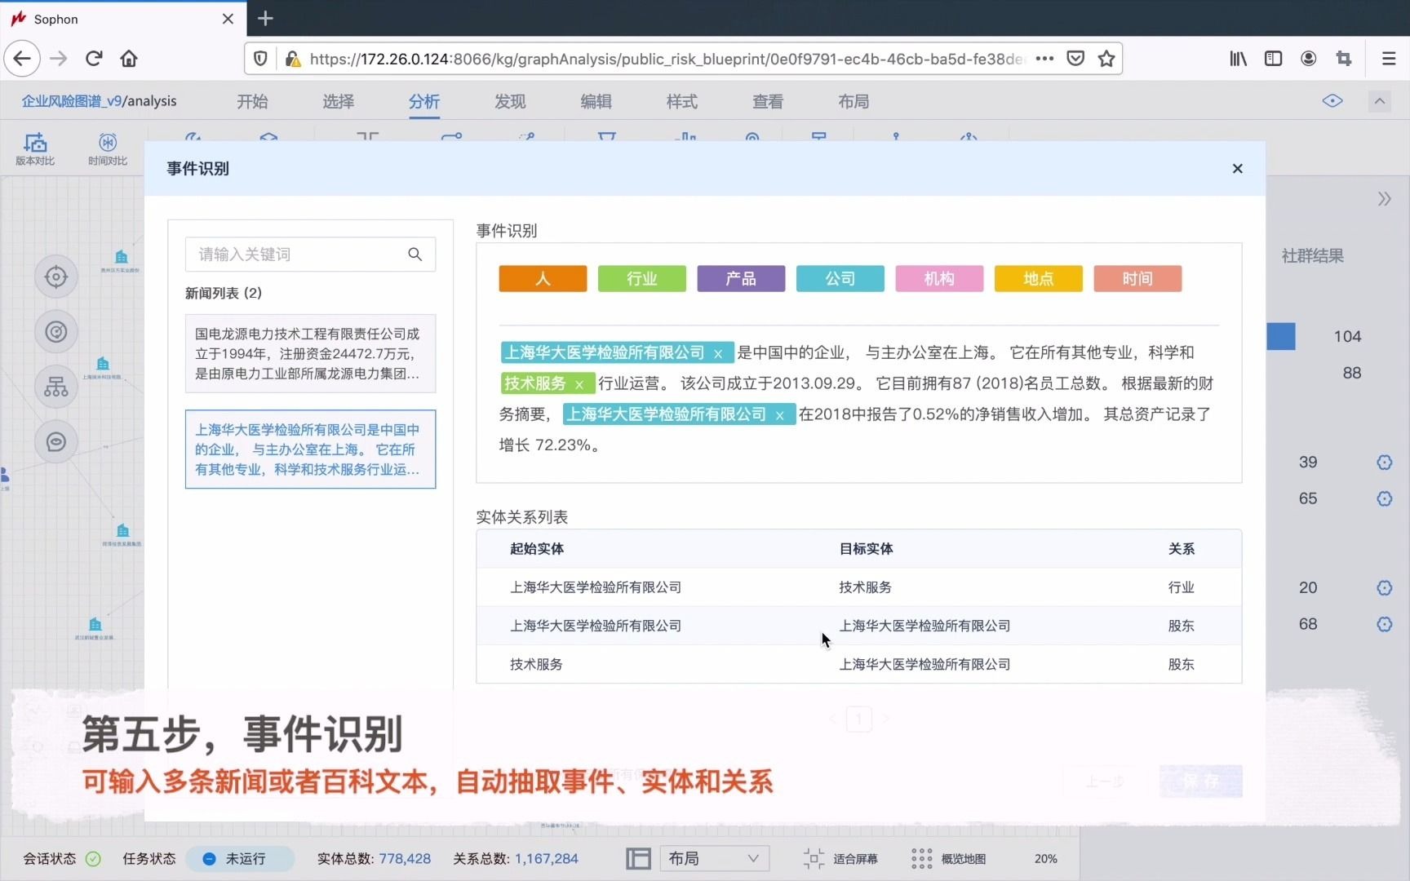Click the locate target icon in left sidebar
The height and width of the screenshot is (881, 1410).
[x=56, y=277]
